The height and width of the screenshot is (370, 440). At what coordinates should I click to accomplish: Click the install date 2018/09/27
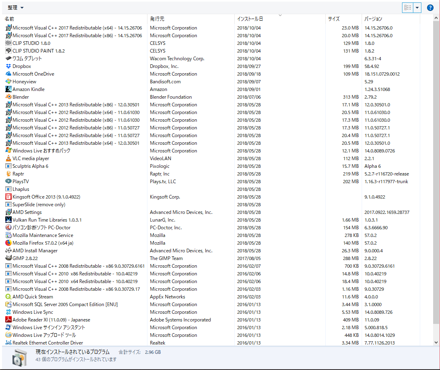tap(249, 66)
